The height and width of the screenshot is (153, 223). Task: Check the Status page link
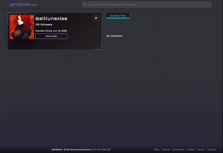[166, 149]
